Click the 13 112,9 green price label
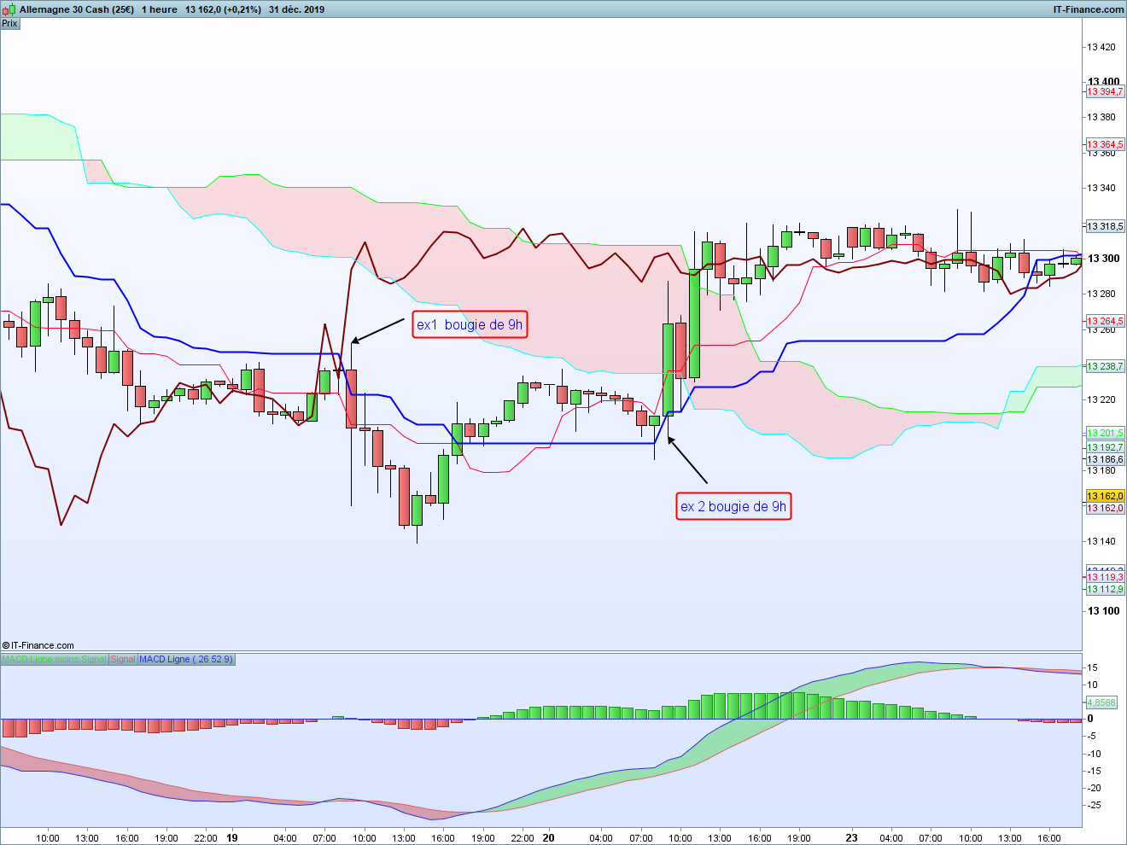This screenshot has width=1127, height=845. point(1105,589)
